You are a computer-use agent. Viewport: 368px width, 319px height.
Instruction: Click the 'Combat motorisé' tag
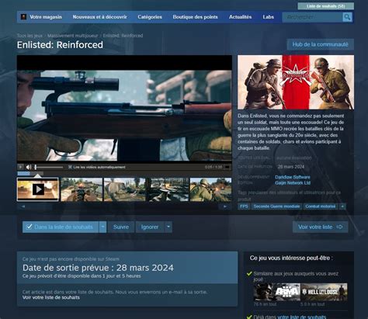pyautogui.click(x=321, y=206)
